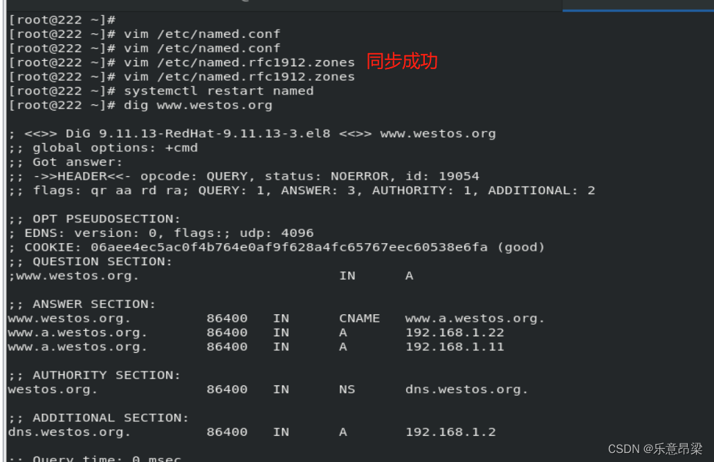Image resolution: width=714 pixels, height=462 pixels.
Task: Click the HEADER line with status NOERROR
Action: pyautogui.click(x=244, y=176)
